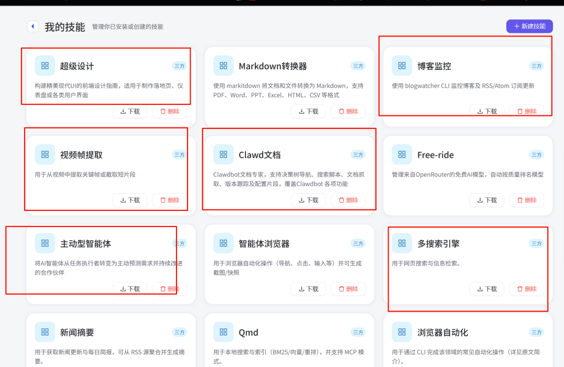Click the 视频帧提取 skill icon
This screenshot has height=367, width=564.
pyautogui.click(x=45, y=154)
